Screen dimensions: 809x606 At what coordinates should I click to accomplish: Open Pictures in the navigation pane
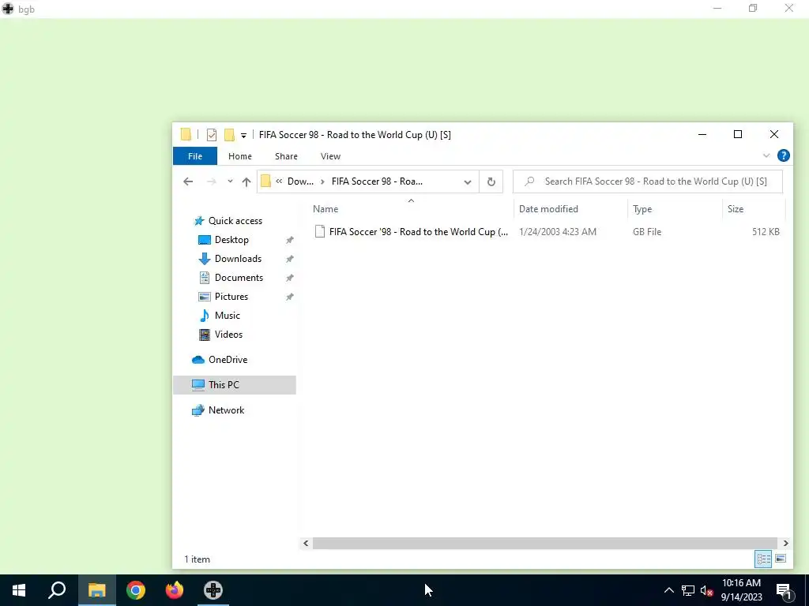tap(231, 297)
